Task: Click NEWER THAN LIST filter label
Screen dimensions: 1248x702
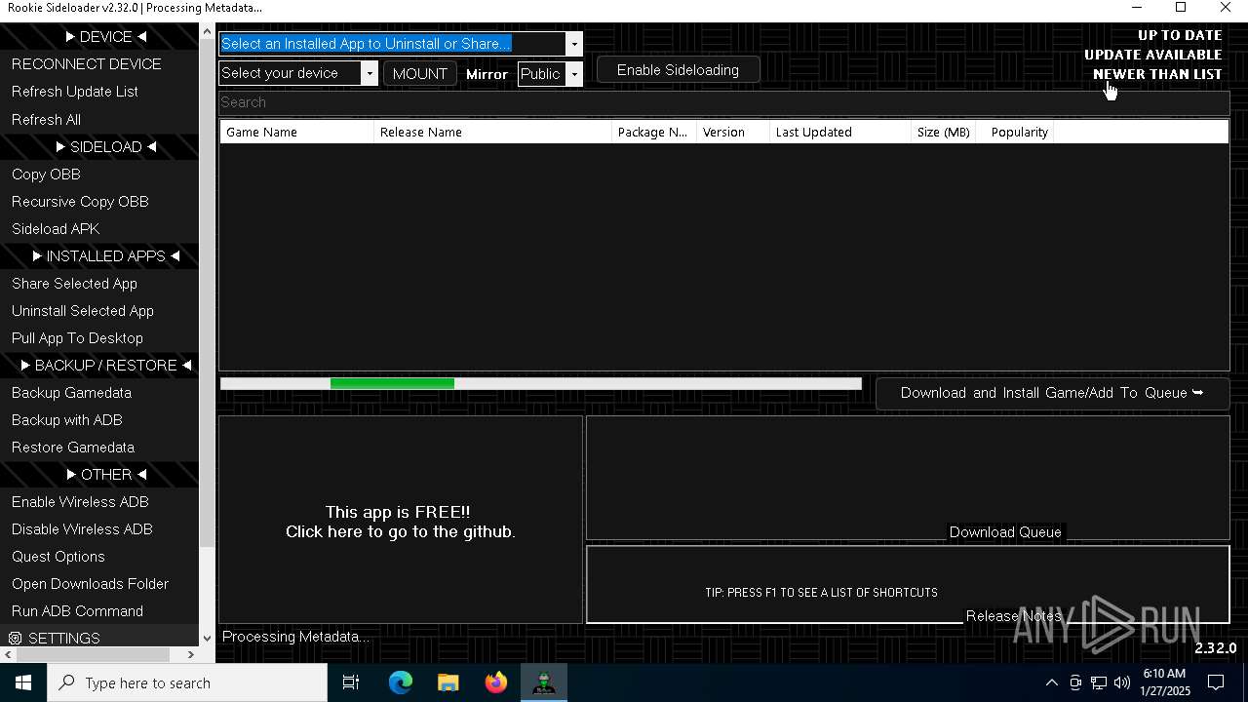Action: 1157,74
